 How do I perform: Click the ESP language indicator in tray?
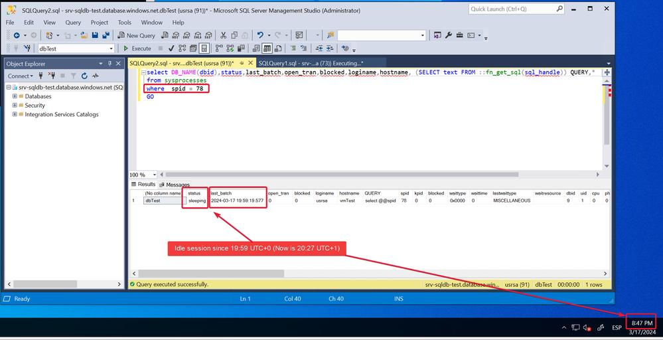tap(617, 328)
